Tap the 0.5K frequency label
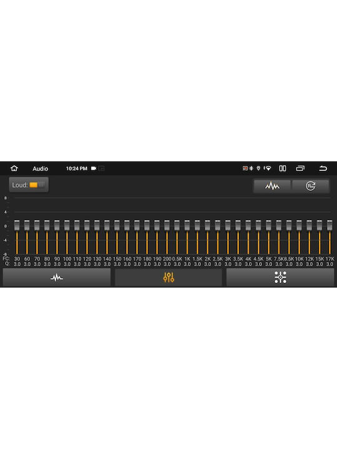The height and width of the screenshot is (449, 337). (x=177, y=259)
